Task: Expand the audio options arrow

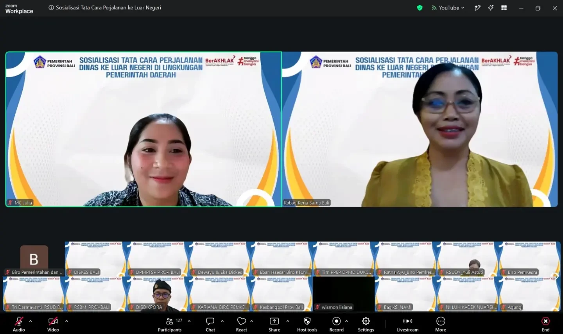Action: tap(30, 321)
